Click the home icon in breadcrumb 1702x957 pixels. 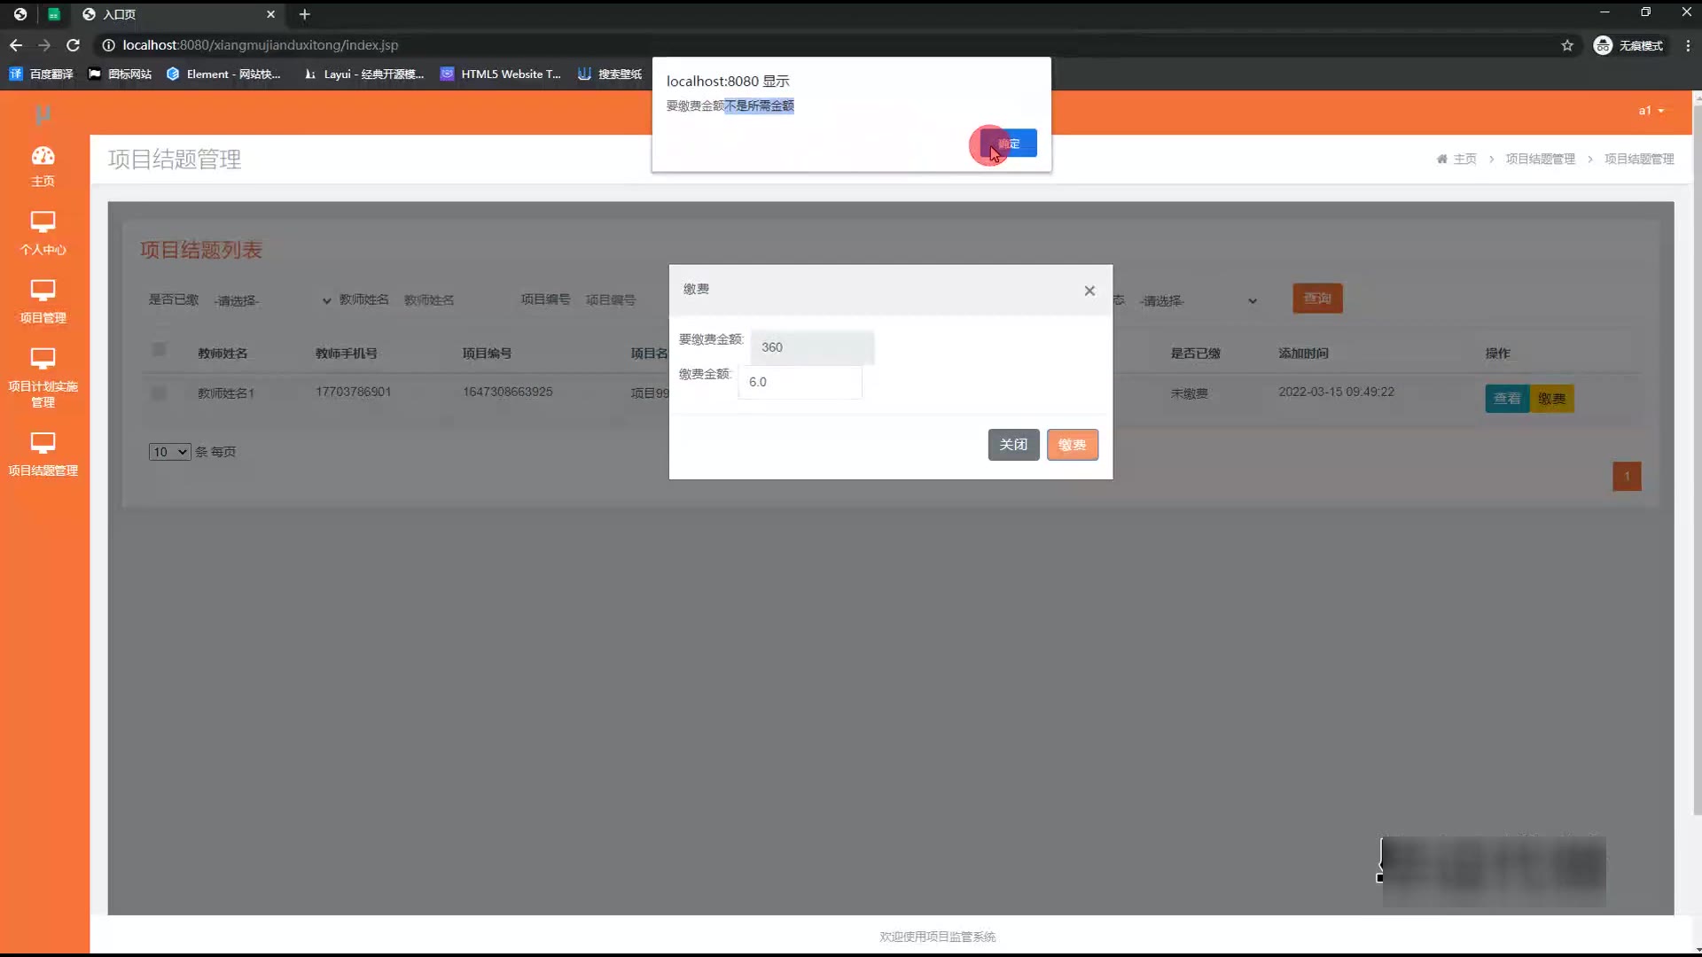(x=1442, y=159)
